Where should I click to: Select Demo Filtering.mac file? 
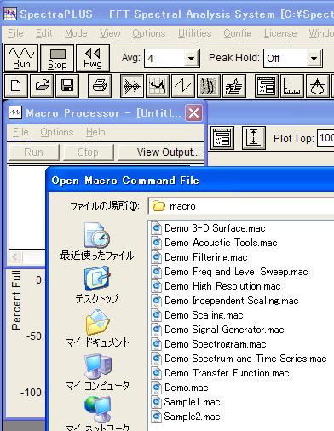pyautogui.click(x=199, y=257)
